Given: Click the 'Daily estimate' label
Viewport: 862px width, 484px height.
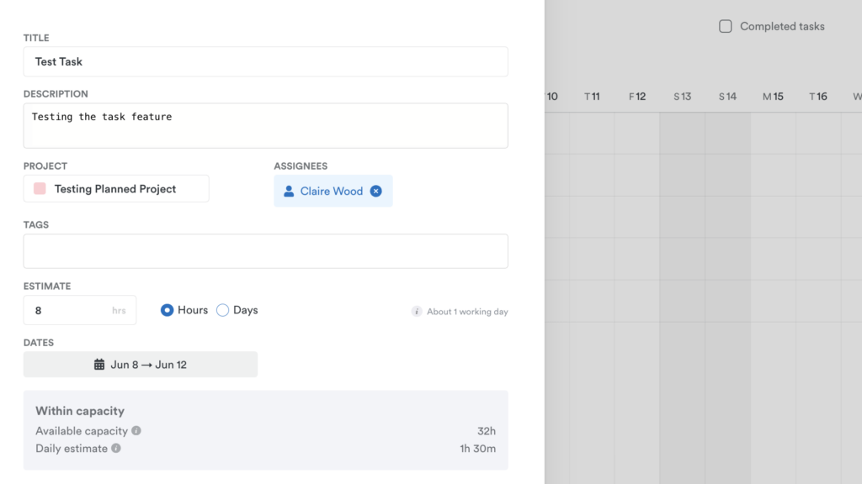Looking at the screenshot, I should tap(72, 449).
